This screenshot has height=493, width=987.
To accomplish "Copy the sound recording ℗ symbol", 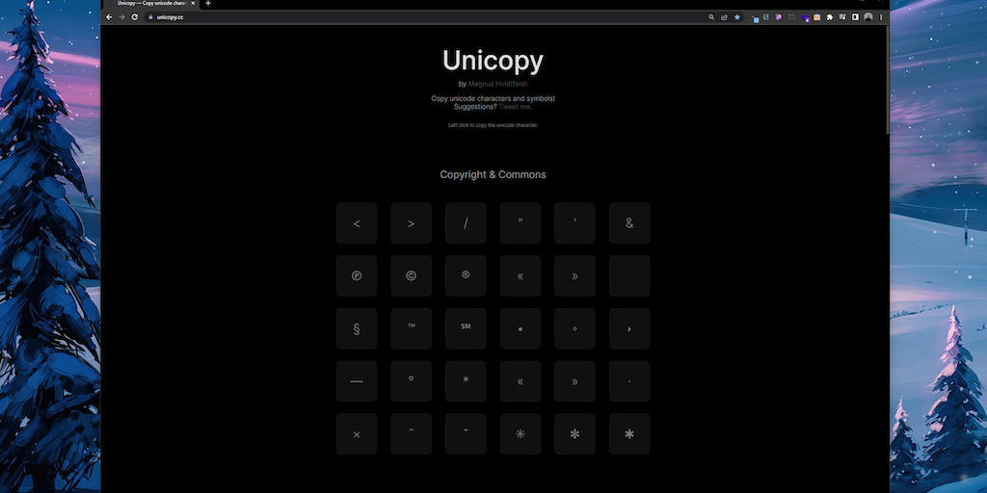I will [357, 276].
